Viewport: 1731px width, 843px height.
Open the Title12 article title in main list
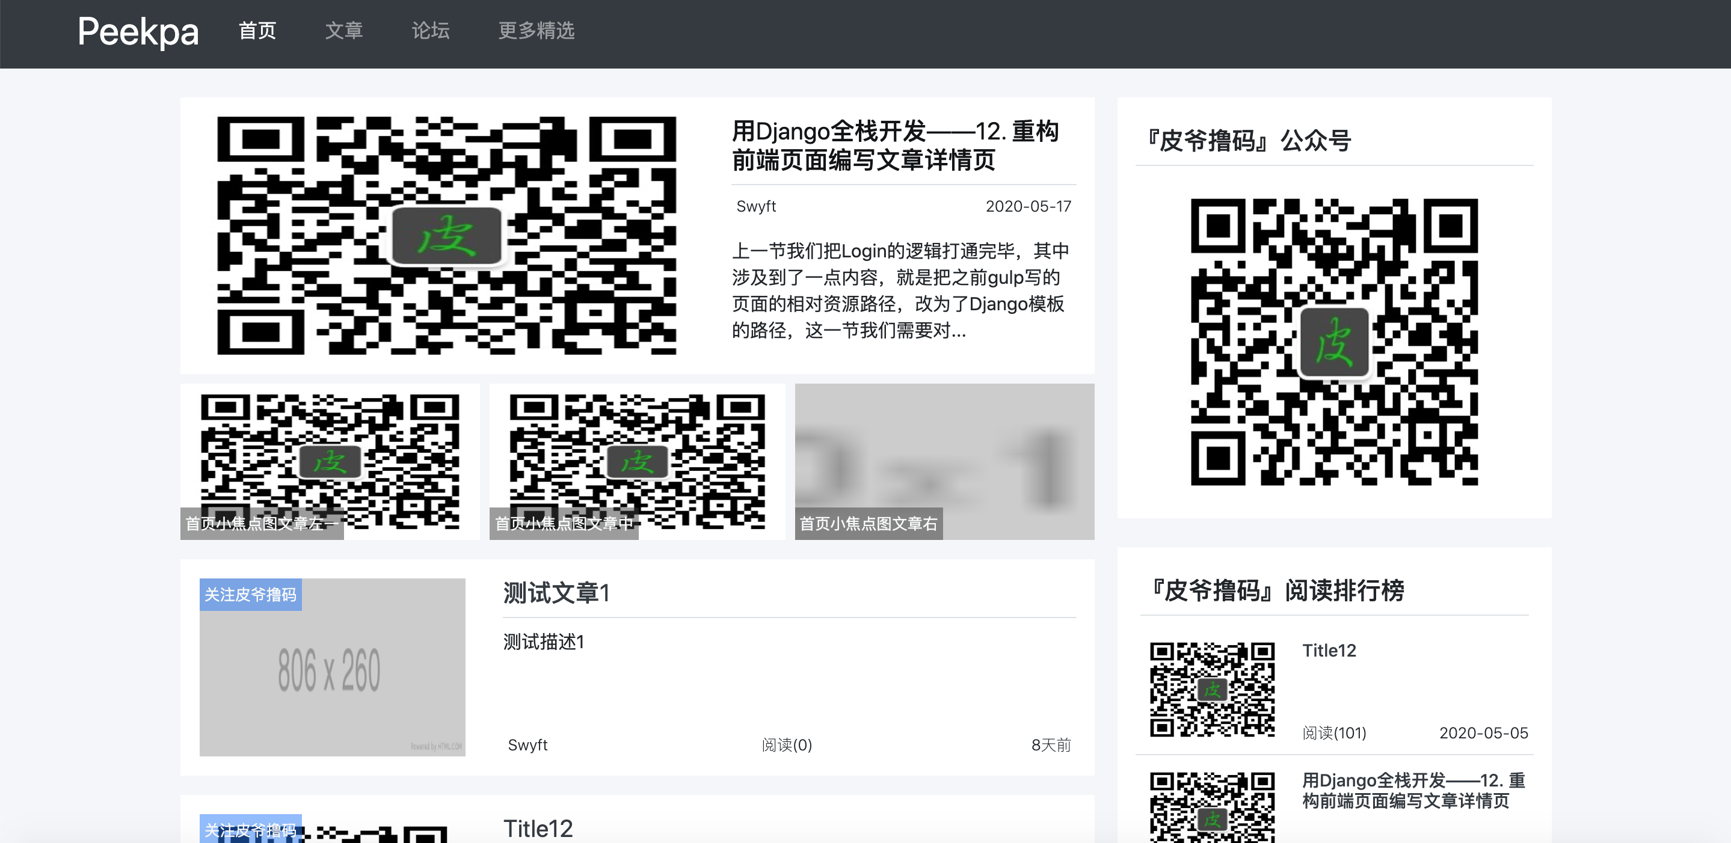point(538,828)
